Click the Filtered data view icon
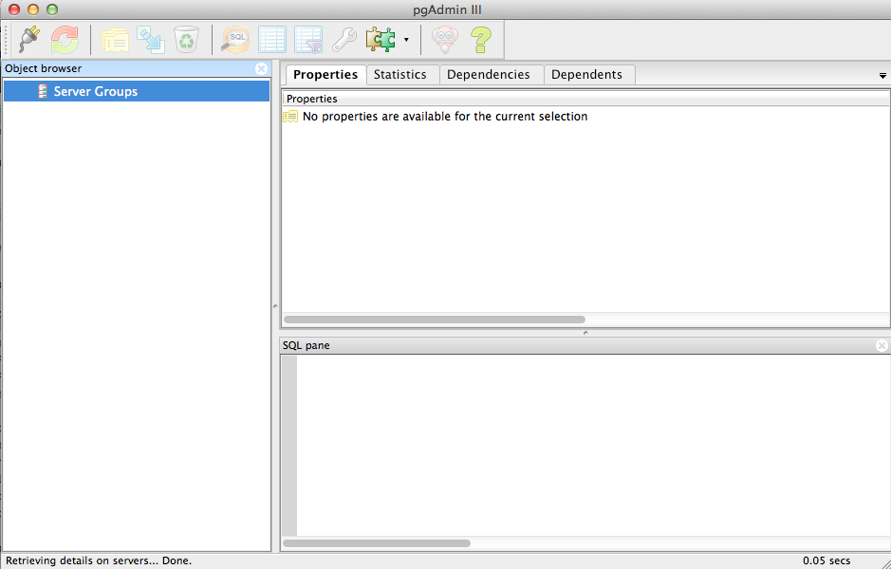891x569 pixels. [308, 40]
